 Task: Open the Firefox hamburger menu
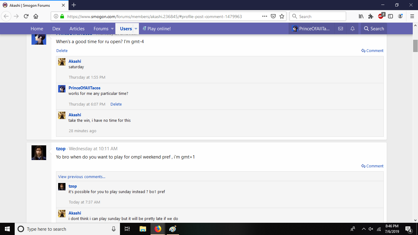[412, 16]
